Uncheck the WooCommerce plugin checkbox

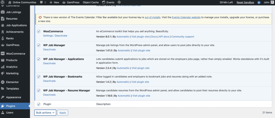pos(39,31)
